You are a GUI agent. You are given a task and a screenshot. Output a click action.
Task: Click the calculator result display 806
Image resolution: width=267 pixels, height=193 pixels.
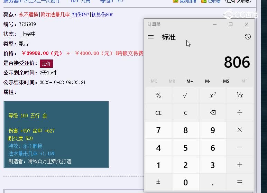pyautogui.click(x=237, y=62)
